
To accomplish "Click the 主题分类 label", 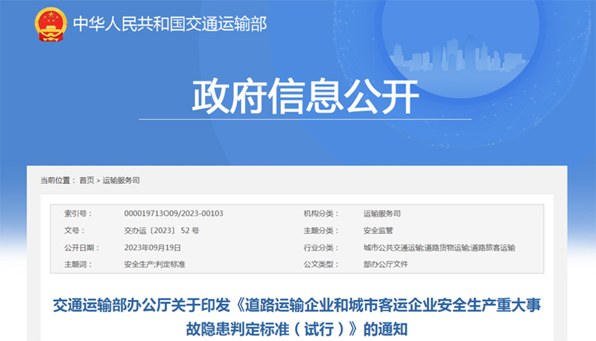I will pos(321,231).
